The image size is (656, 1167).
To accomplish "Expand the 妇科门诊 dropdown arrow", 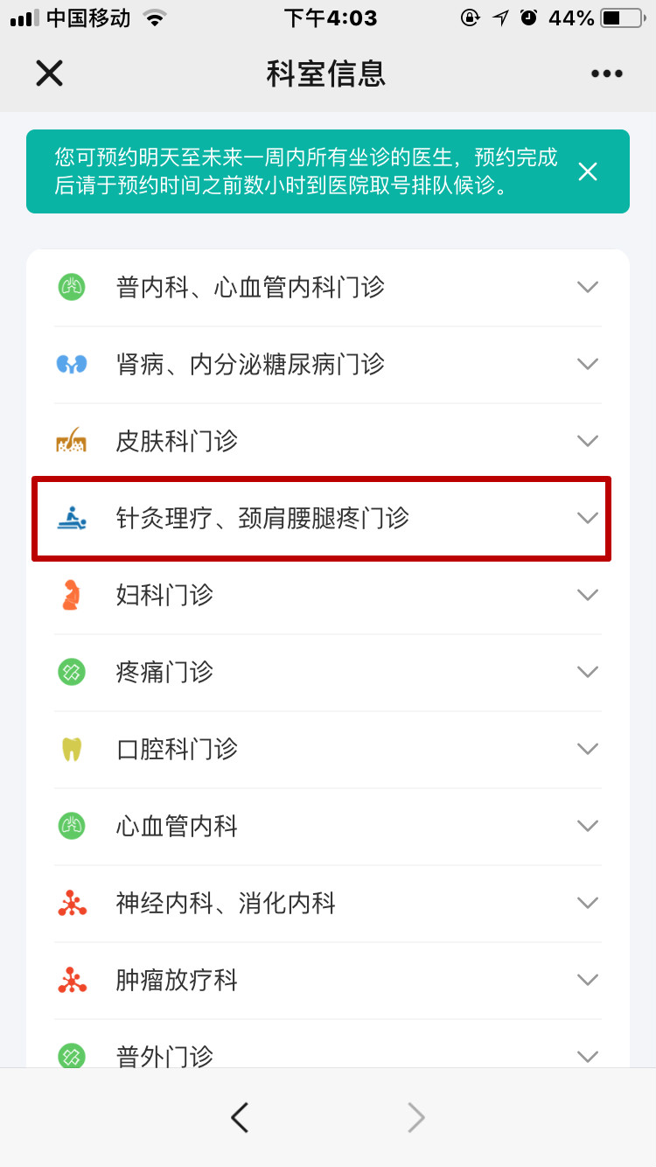I will 588,595.
